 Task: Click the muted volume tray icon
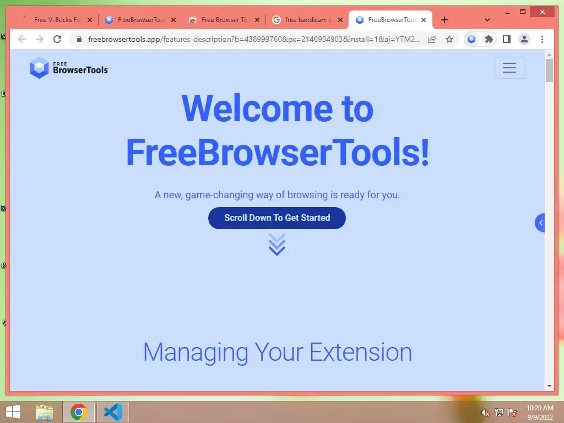485,413
